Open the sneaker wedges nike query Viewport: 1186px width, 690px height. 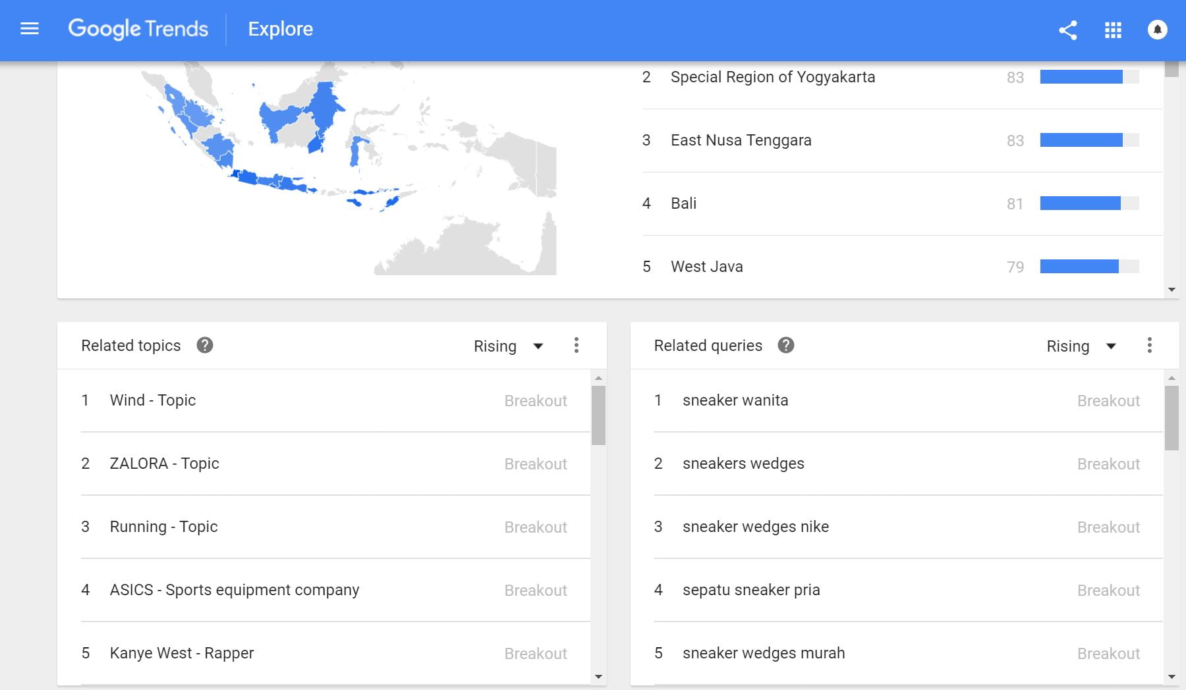coord(755,527)
